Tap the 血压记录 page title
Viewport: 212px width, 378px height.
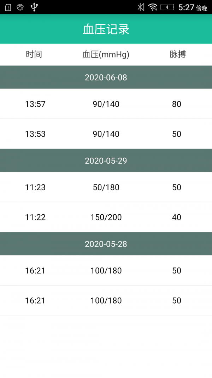(x=106, y=29)
